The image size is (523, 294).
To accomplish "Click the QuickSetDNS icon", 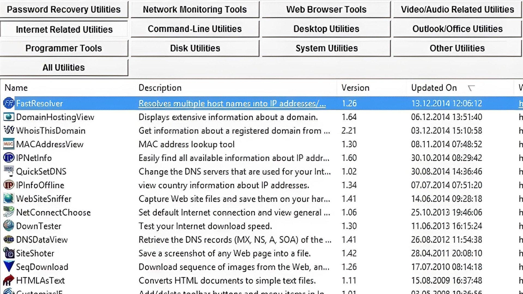I will click(x=8, y=171).
